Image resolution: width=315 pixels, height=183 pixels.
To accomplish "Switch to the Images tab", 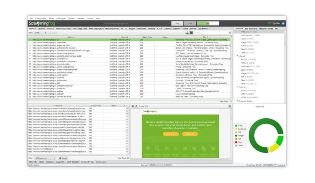I will tap(132, 29).
